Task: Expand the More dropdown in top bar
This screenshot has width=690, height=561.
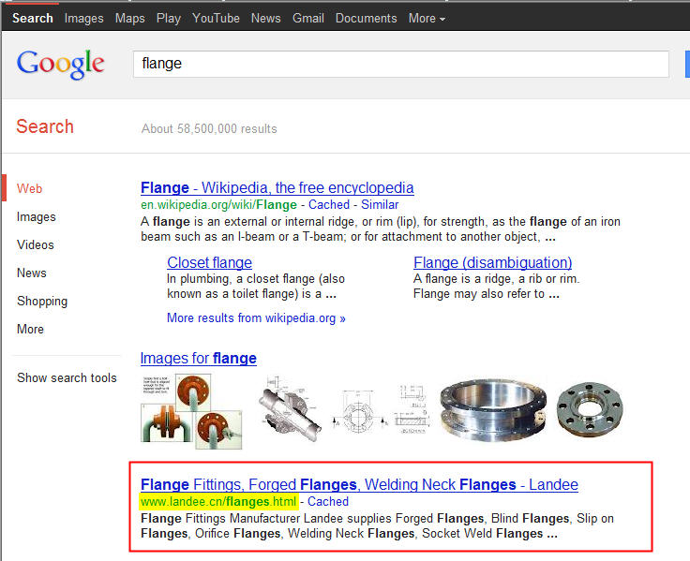Action: 427,18
